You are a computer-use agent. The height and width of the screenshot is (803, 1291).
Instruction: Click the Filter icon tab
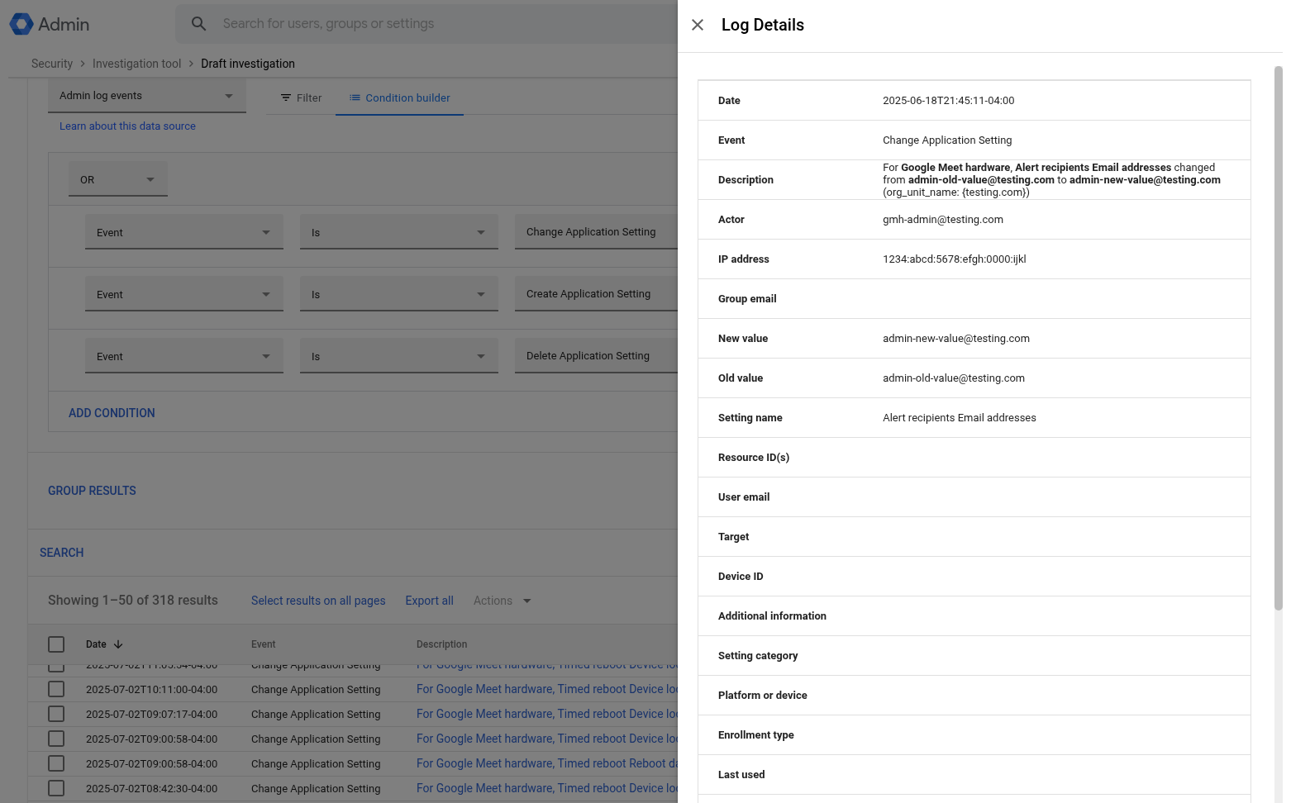[x=301, y=97]
